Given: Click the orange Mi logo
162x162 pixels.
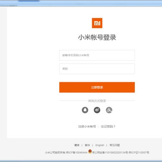Looking at the screenshot, I should (97, 23).
